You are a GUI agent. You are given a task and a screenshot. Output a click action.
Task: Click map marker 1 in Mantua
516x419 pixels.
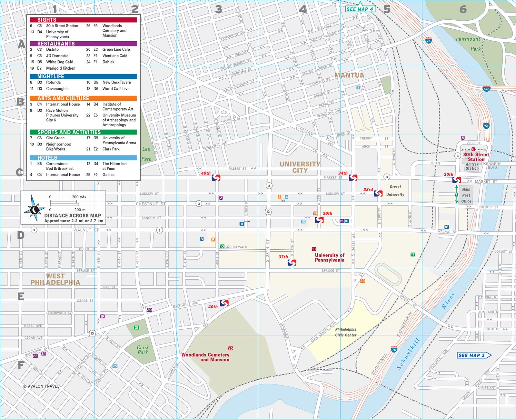(x=358, y=87)
